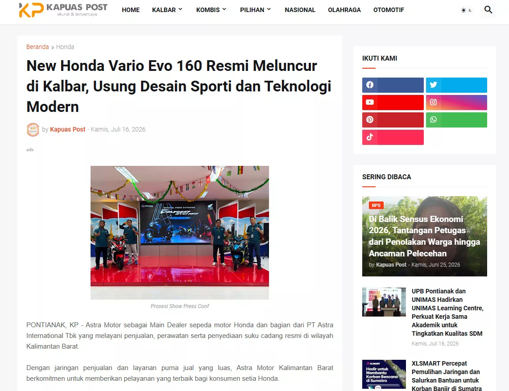Click the article date Kamis, Juli 16, 2026
The image size is (509, 391).
[118, 129]
